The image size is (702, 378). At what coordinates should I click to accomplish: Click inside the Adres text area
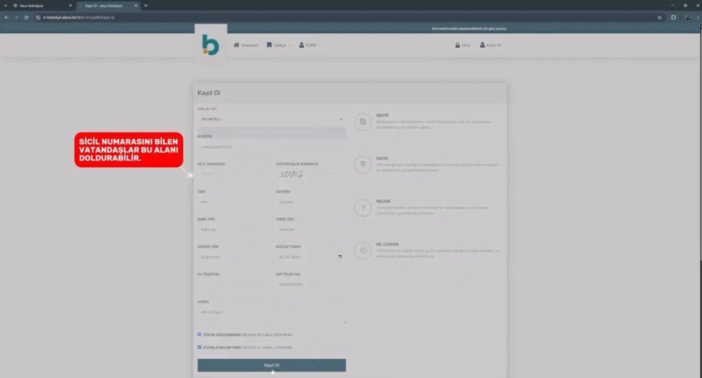click(x=271, y=315)
